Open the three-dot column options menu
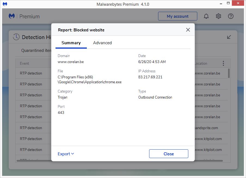This screenshot has width=246, height=178. pos(223,63)
